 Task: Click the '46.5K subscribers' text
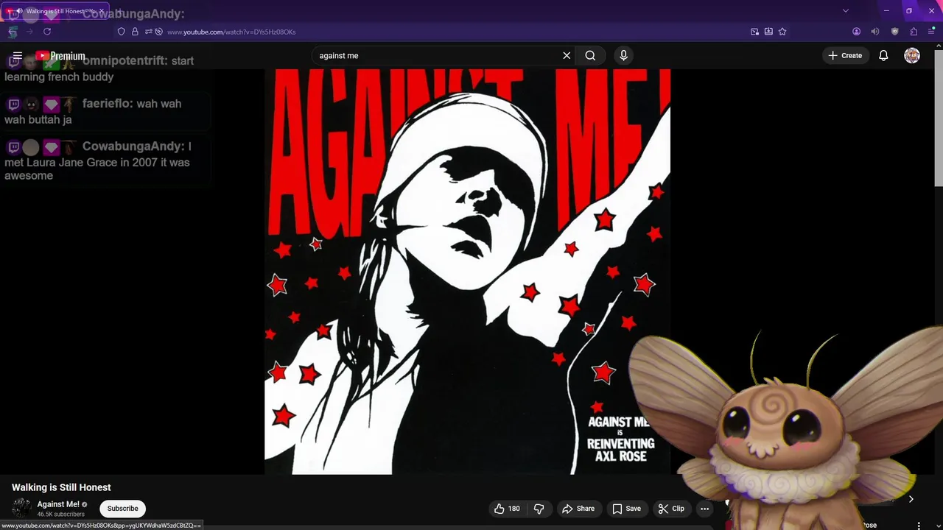[x=60, y=514]
